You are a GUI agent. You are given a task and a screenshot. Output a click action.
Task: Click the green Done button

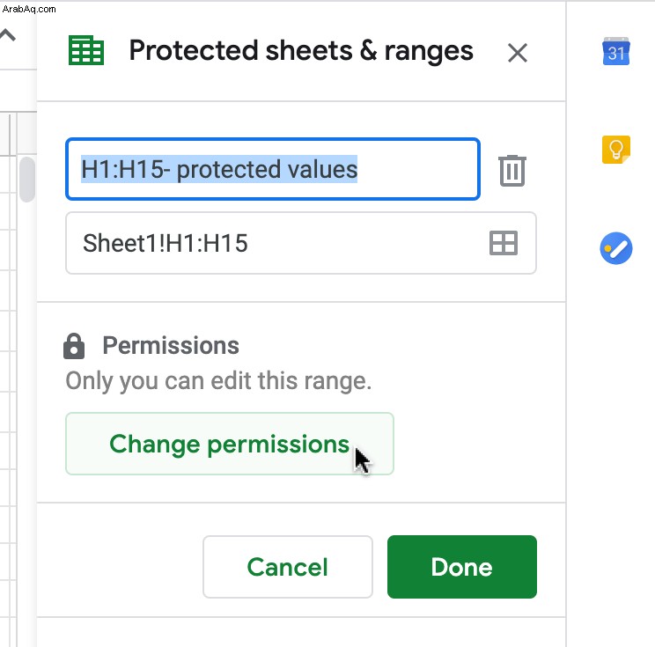pos(462,567)
